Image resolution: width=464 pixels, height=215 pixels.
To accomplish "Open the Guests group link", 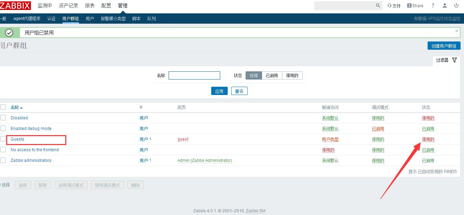I will [18, 139].
